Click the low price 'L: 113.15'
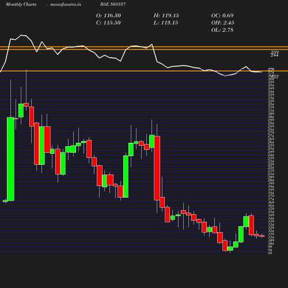288x288 pixels. pos(166,22)
